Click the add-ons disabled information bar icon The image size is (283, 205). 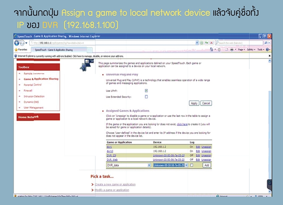16,56
